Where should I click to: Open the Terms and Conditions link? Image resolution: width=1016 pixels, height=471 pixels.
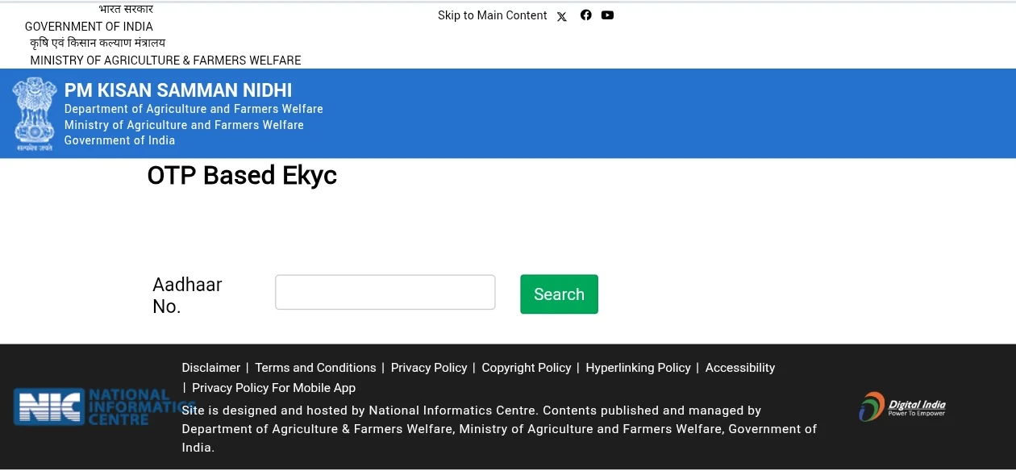click(x=315, y=367)
